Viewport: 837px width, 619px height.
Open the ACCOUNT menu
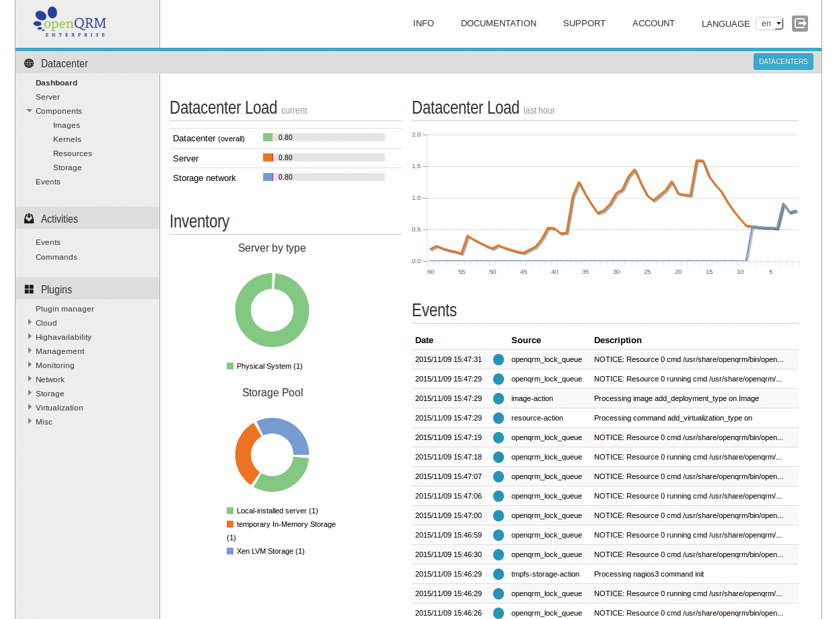click(653, 23)
